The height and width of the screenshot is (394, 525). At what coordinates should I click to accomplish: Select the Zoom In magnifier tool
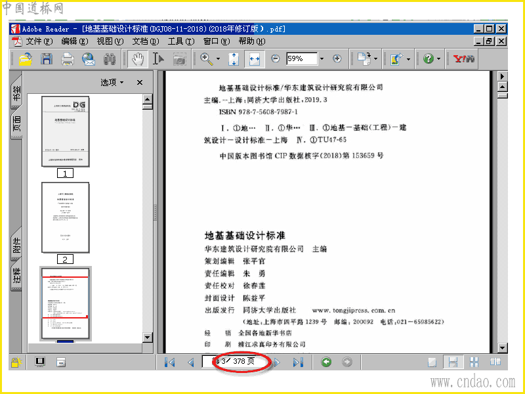pyautogui.click(x=207, y=59)
